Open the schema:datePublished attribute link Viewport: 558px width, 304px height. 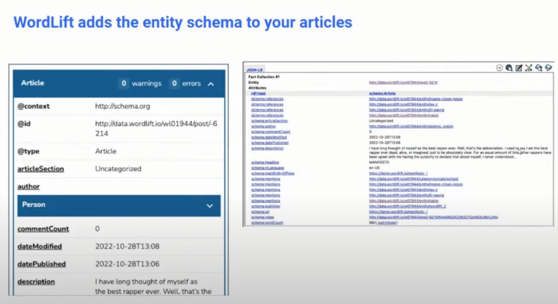click(270, 143)
